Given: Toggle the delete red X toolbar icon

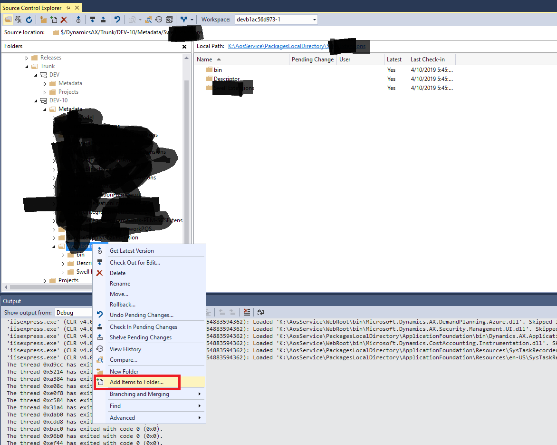Looking at the screenshot, I should pos(64,20).
